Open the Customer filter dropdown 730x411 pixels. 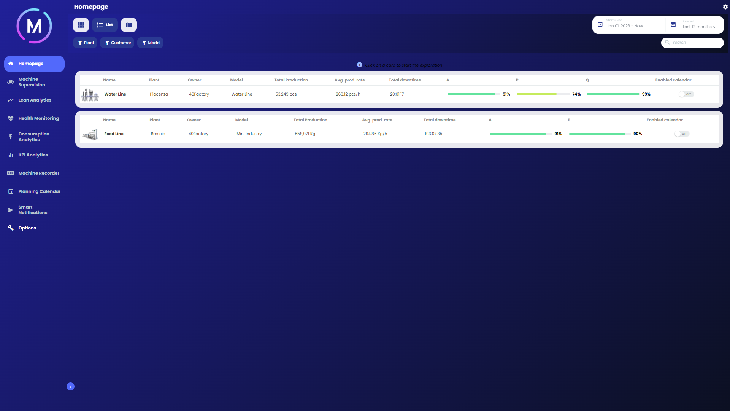(117, 43)
